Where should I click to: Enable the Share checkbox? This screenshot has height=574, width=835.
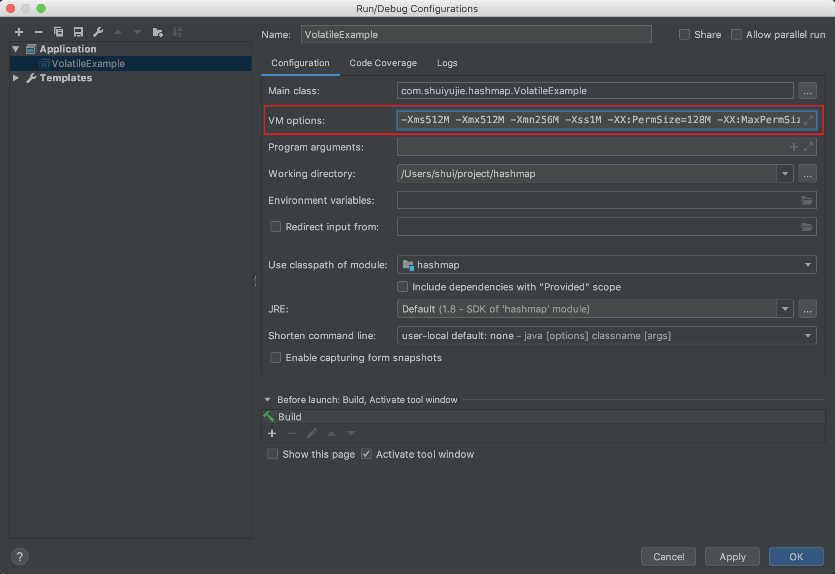(685, 35)
